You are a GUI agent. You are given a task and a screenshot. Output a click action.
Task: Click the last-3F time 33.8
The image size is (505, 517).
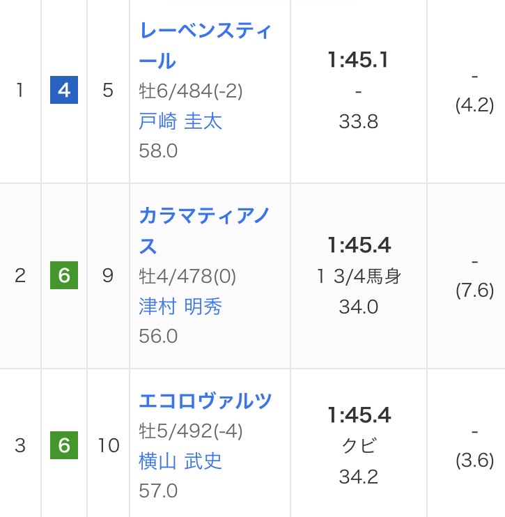[x=359, y=122]
